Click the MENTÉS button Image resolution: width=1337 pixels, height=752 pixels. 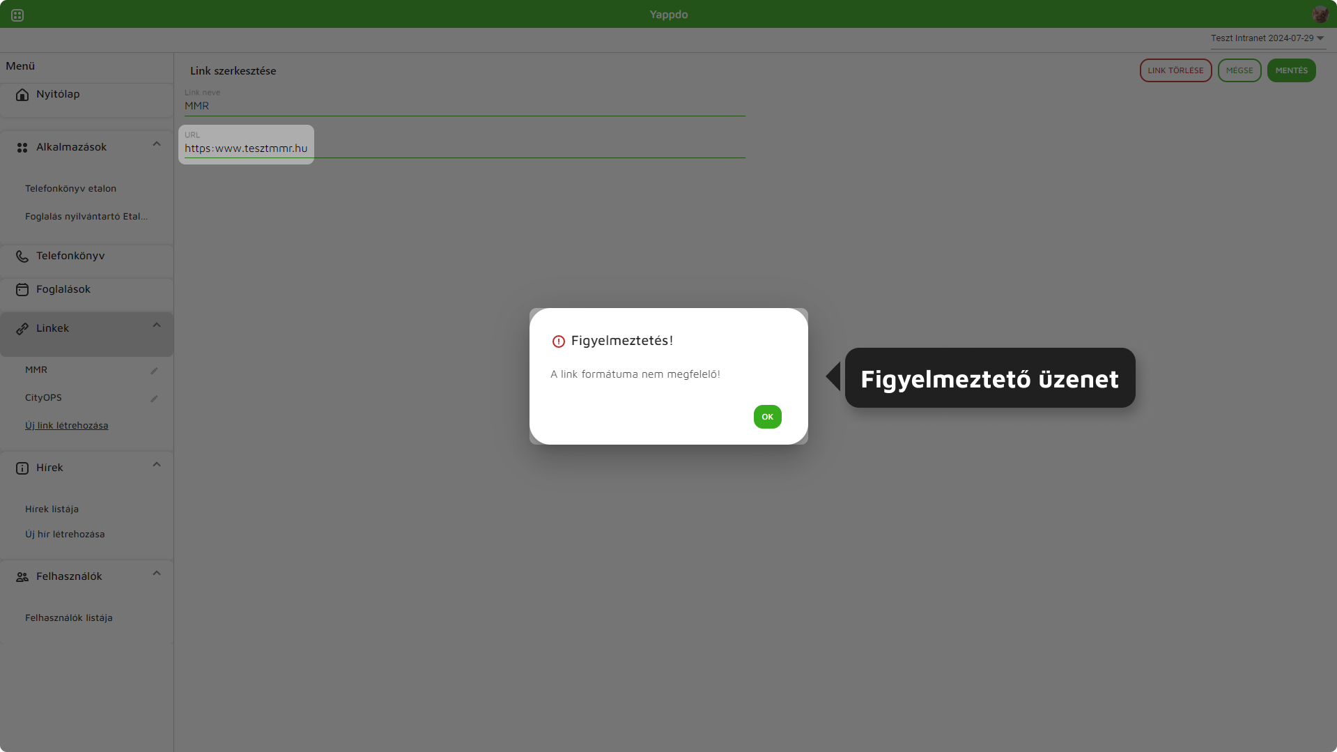tap(1291, 70)
